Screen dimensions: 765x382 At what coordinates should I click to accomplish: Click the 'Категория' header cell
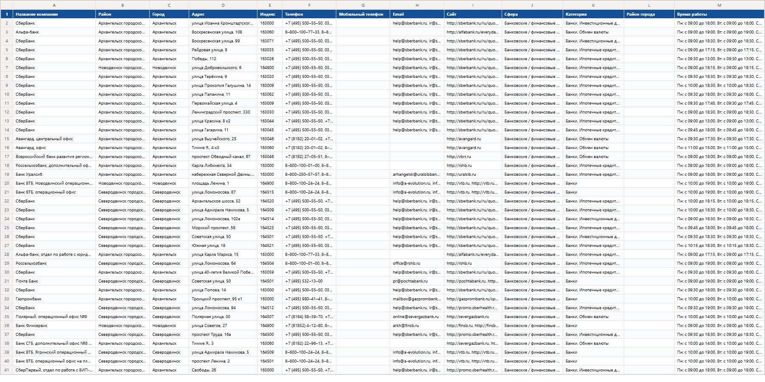tap(593, 14)
